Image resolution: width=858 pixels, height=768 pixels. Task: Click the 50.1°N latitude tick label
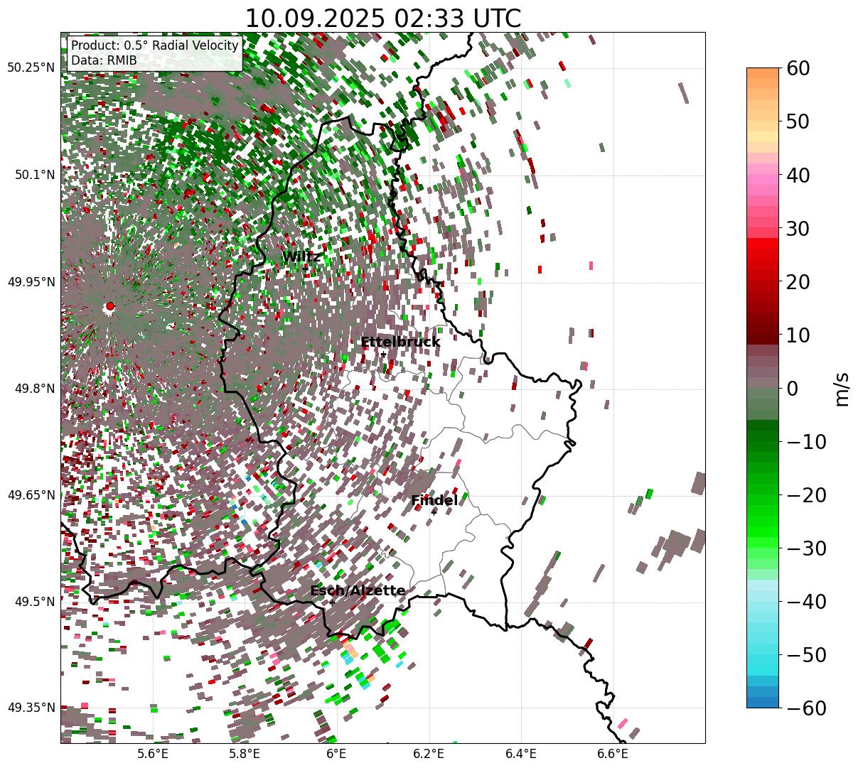(x=33, y=175)
